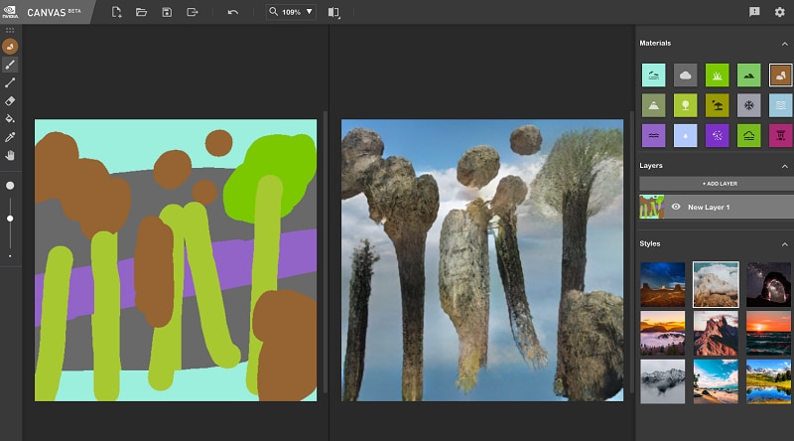This screenshot has height=441, width=794.
Task: Click the Export image icon
Action: pyautogui.click(x=193, y=12)
